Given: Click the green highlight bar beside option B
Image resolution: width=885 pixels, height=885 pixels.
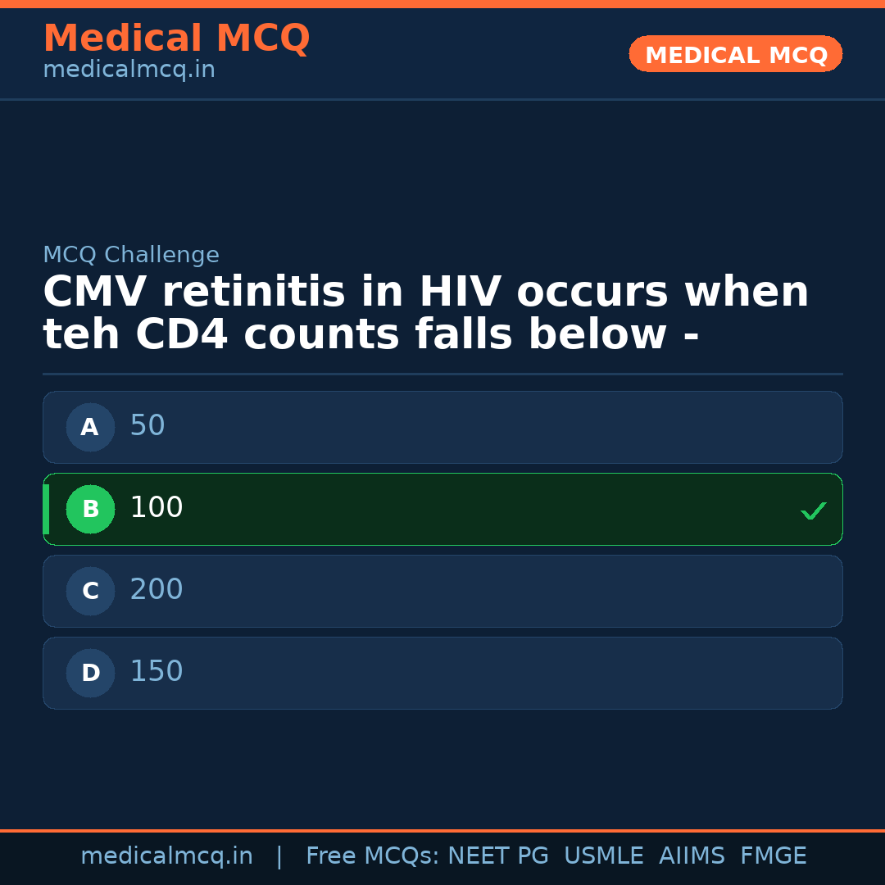Looking at the screenshot, I should [x=46, y=509].
